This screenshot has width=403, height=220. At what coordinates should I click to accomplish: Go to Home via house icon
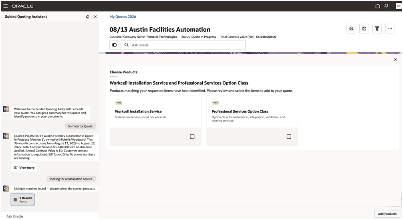[x=377, y=6]
